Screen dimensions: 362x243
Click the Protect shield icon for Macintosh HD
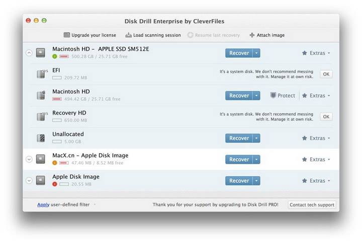click(274, 95)
